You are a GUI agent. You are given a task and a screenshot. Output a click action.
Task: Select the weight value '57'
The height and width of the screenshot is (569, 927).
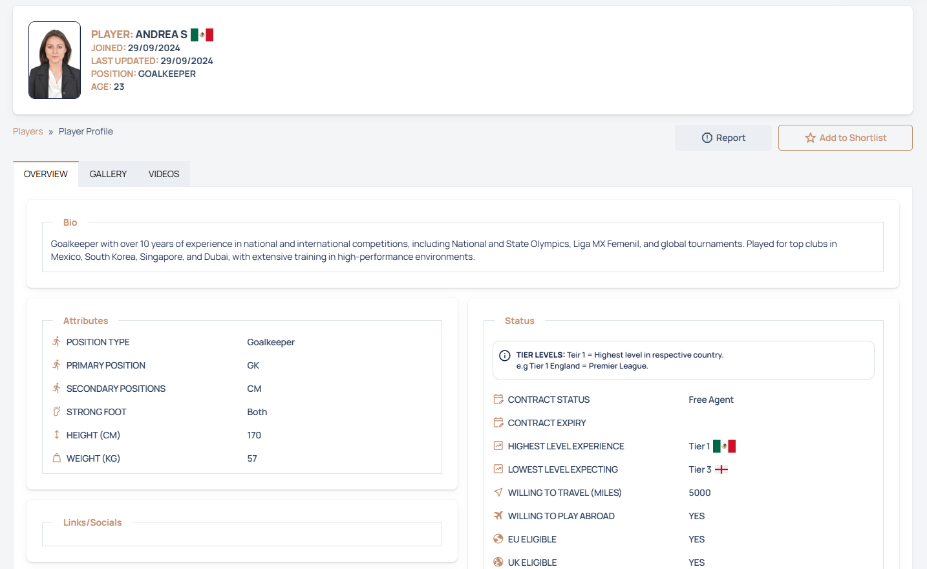[252, 458]
